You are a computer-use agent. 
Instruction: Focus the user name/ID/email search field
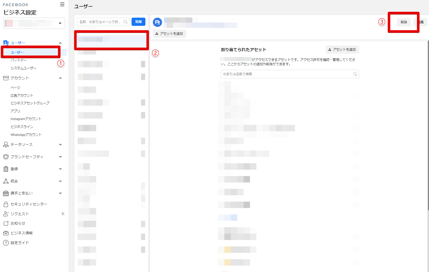point(103,22)
